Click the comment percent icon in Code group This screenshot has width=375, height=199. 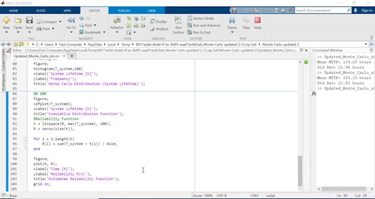(129, 18)
